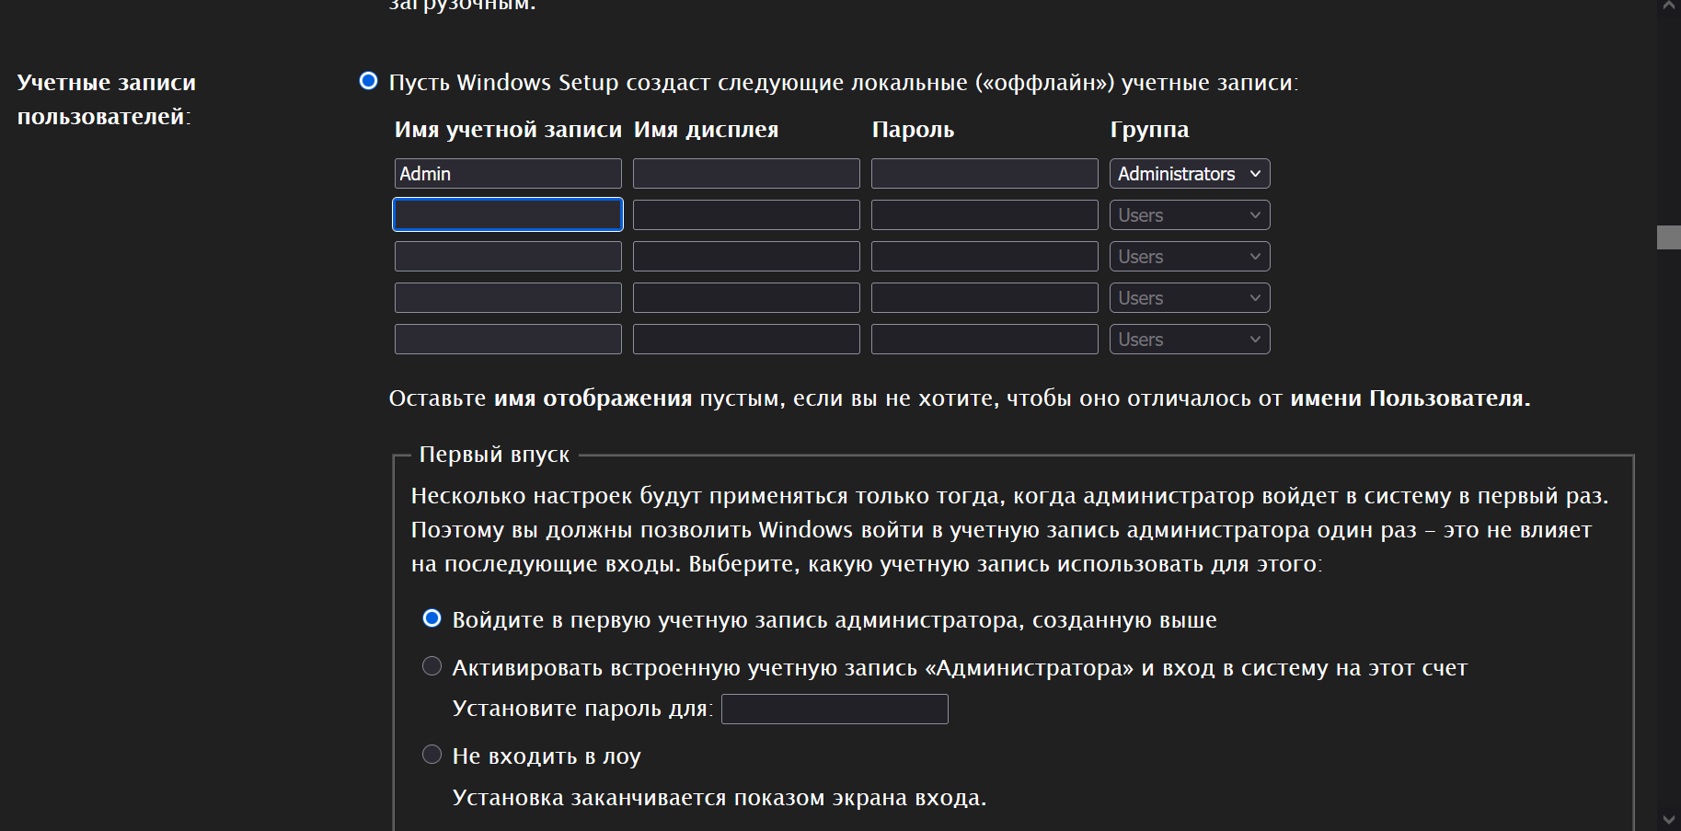Image resolution: width=1681 pixels, height=831 pixels.
Task: Click the Admin account name field
Action: tap(508, 174)
